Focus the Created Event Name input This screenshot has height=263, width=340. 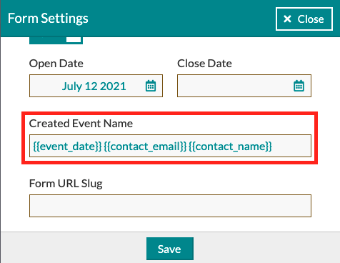tap(170, 146)
